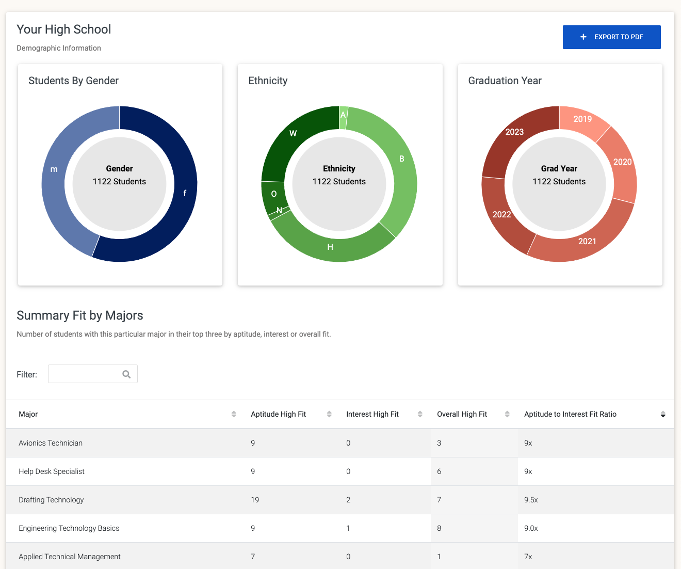Viewport: 681px width, 569px height.
Task: Click the Overall High Fit header text
Action: coord(462,414)
